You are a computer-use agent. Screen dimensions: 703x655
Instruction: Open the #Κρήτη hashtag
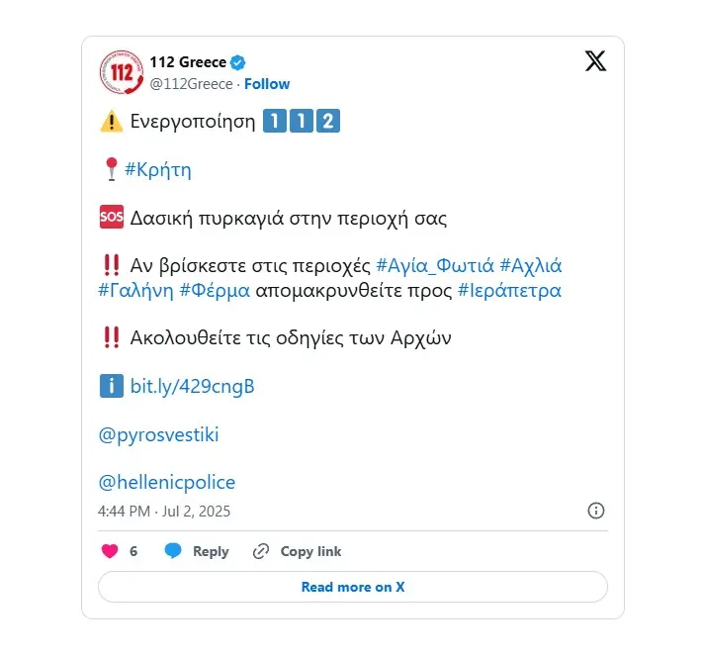[x=158, y=169]
